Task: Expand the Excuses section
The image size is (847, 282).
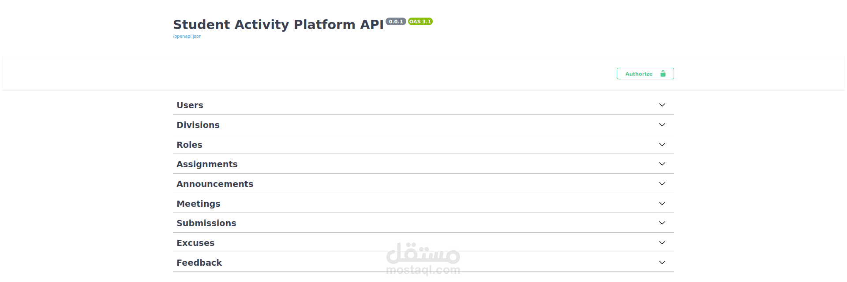Action: [423, 242]
